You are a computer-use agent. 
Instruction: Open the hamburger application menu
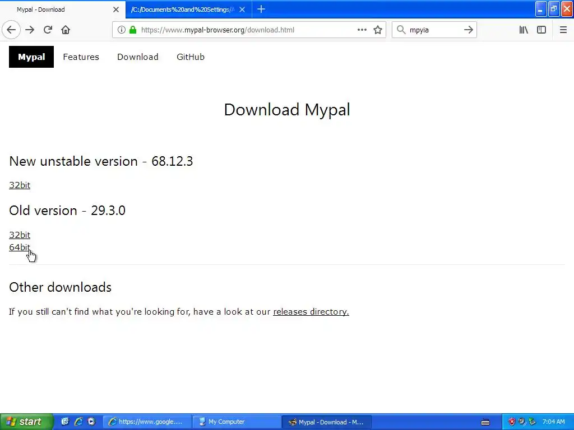[x=563, y=30]
